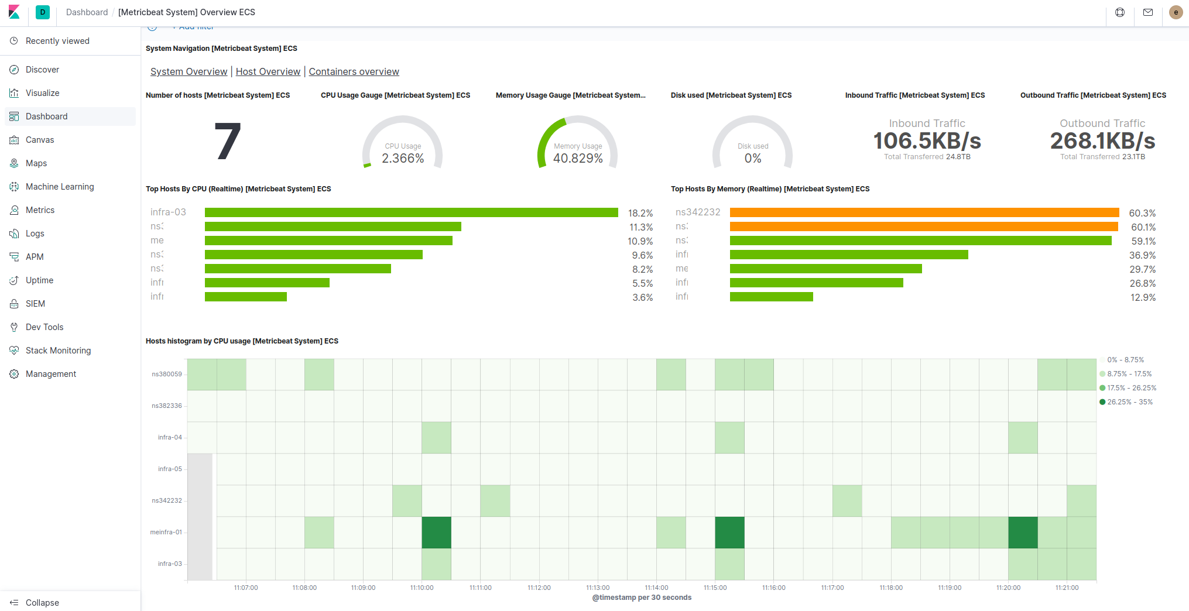Click the Uptime sidebar icon

pos(14,280)
